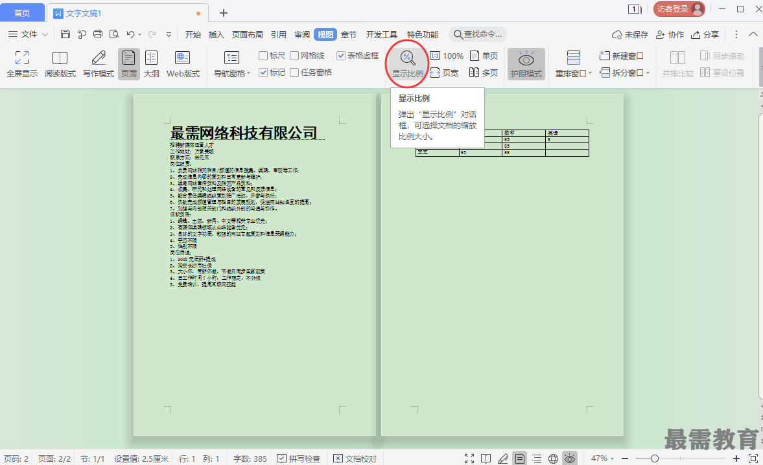The width and height of the screenshot is (763, 465).
Task: Switch to 大纲 outline view
Action: pyautogui.click(x=151, y=63)
